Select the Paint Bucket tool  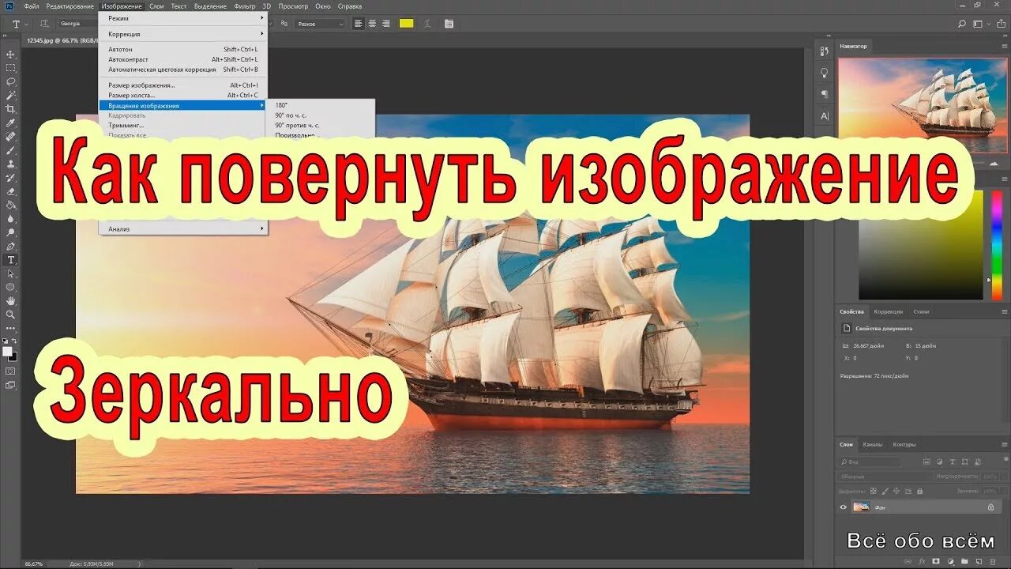[x=10, y=205]
